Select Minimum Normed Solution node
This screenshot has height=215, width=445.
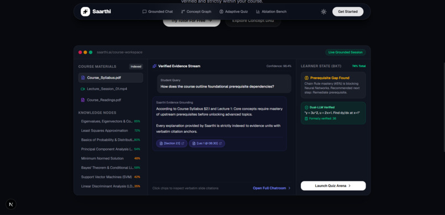(x=110, y=158)
